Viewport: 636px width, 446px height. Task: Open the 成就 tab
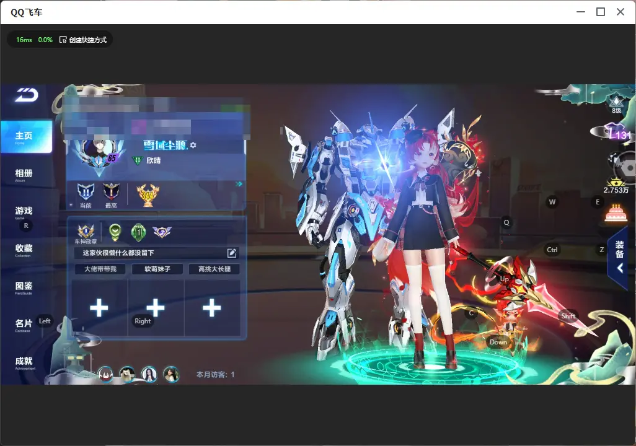coord(24,362)
